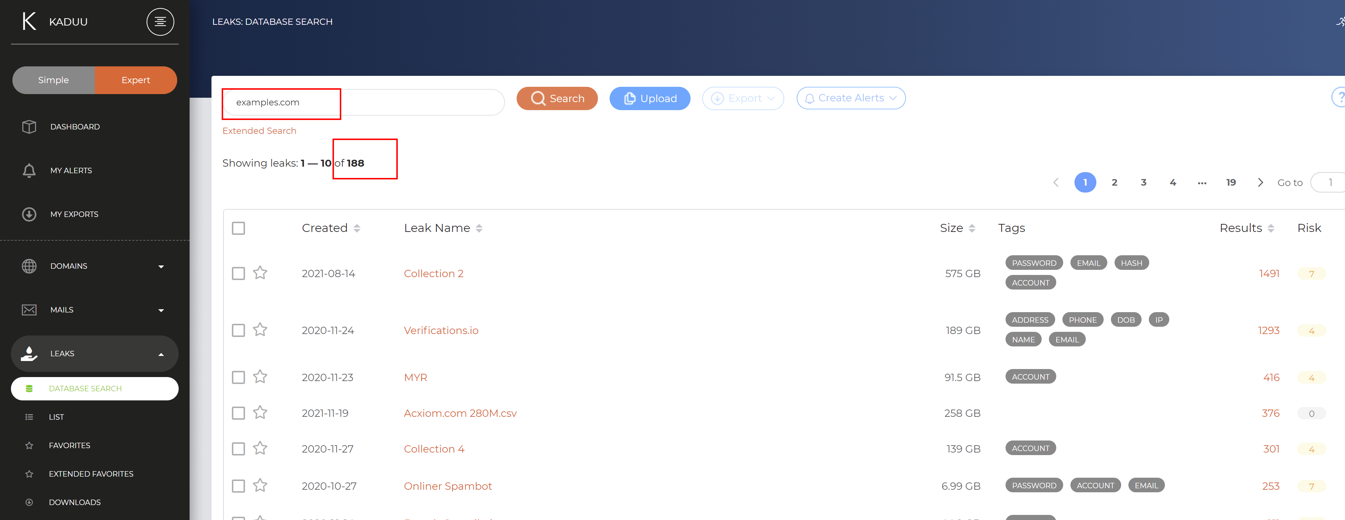Click the Leaks droplet hand icon
This screenshot has width=1345, height=520.
tap(29, 353)
